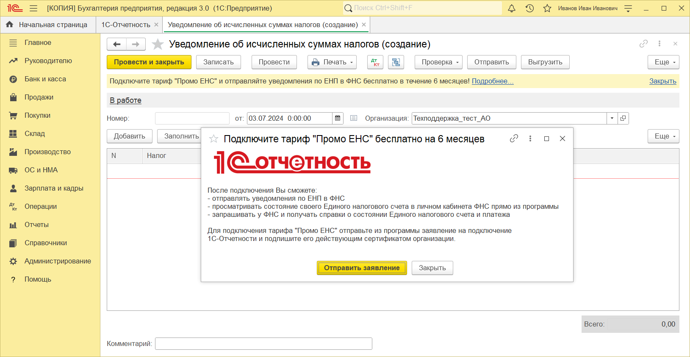Open the functions menu hamburger icon
Image resolution: width=690 pixels, height=357 pixels.
click(x=33, y=8)
